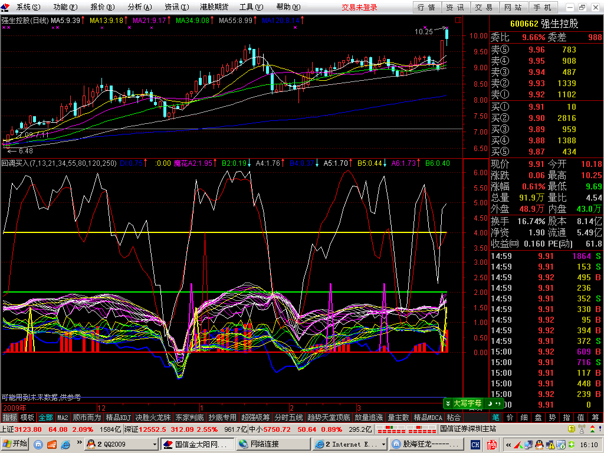
Task: Switch to the 股海狂龙 taskbar window
Action: pyautogui.click(x=427, y=444)
